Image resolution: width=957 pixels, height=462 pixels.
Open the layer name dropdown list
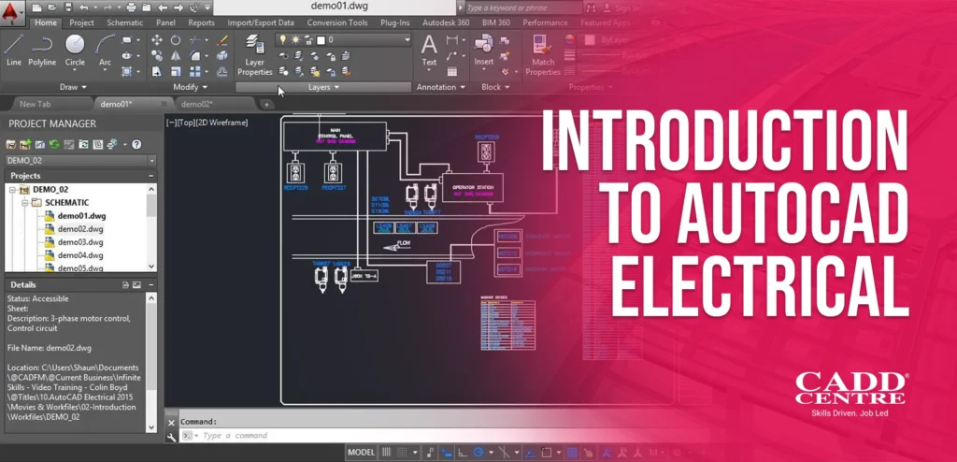click(407, 40)
